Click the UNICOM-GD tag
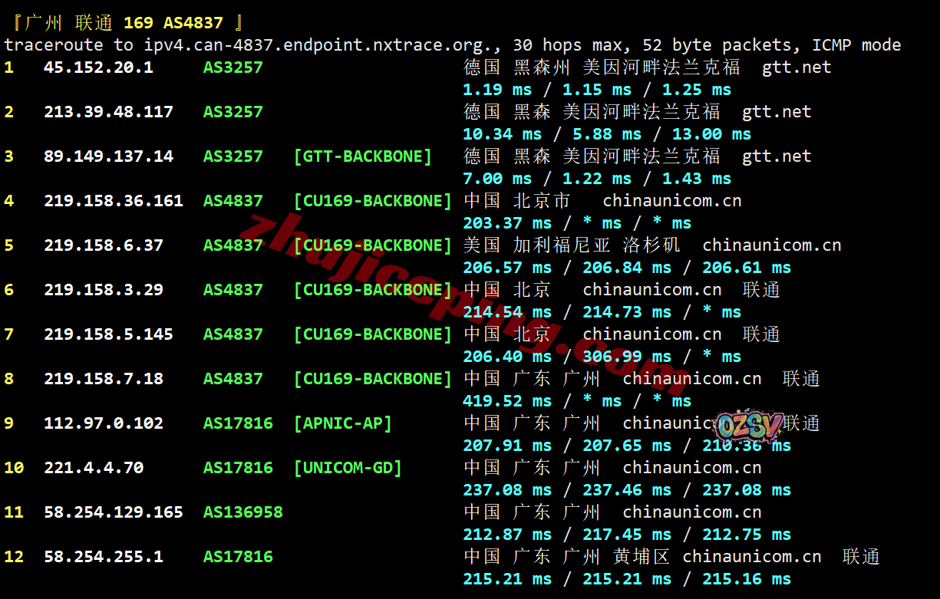The height and width of the screenshot is (599, 940). click(x=348, y=468)
